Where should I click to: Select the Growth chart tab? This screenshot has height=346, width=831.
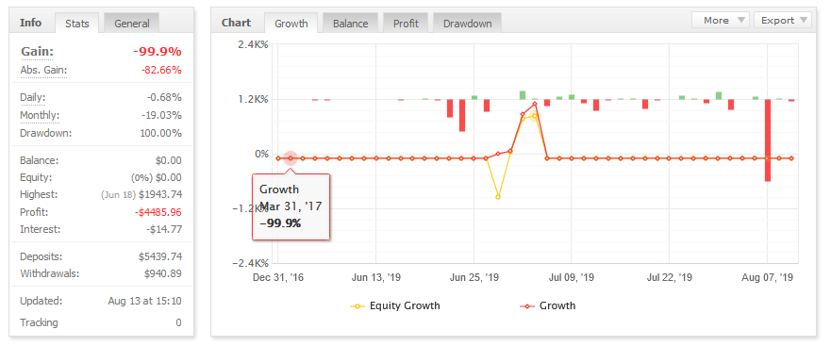tap(291, 24)
